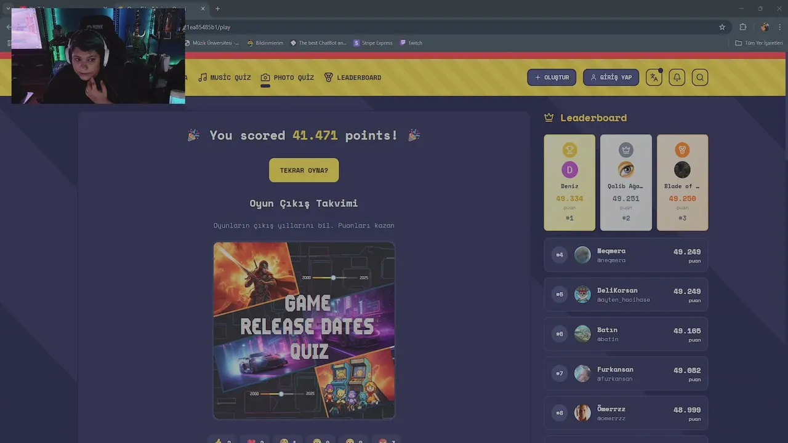Open Neqmera leaderboard row

[626, 255]
